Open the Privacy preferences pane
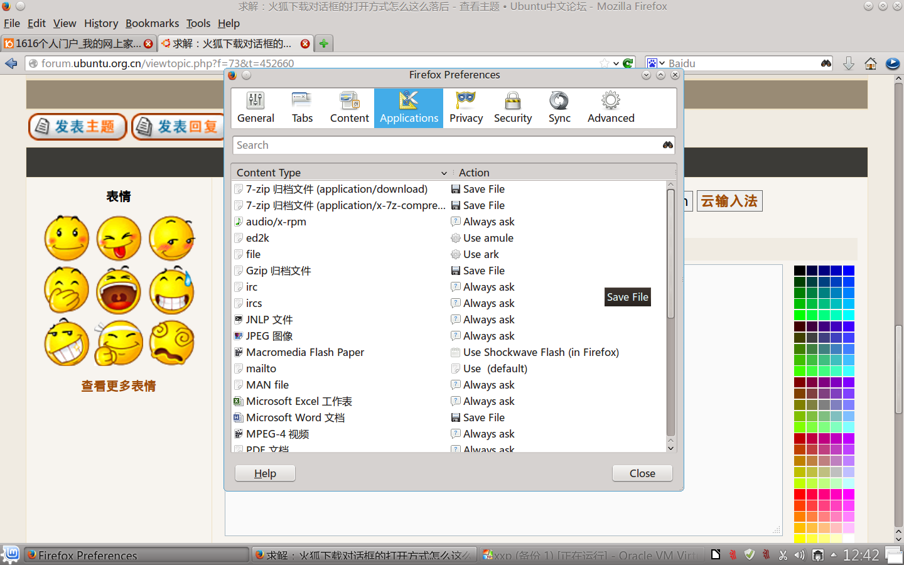 pyautogui.click(x=466, y=108)
